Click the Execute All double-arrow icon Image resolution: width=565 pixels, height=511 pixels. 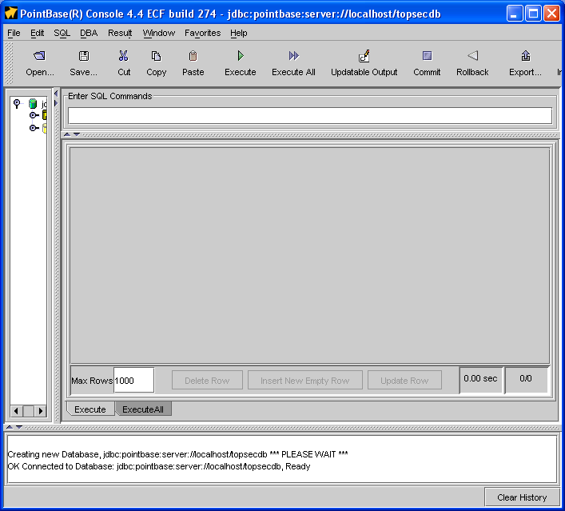(293, 56)
